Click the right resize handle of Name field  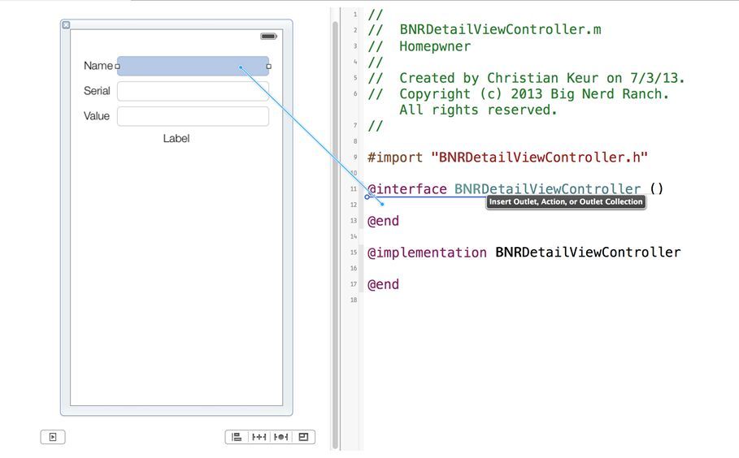point(269,67)
